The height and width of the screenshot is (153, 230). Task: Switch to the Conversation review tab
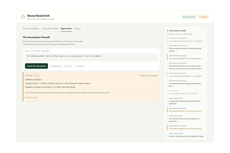point(50,28)
